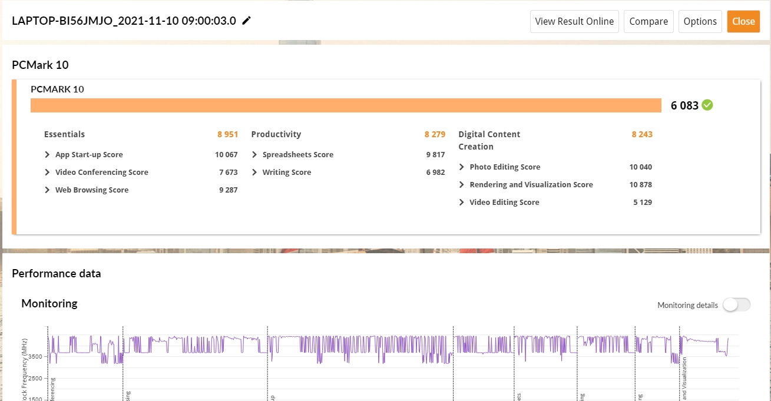Open View Result Online
The height and width of the screenshot is (401, 771).
(574, 21)
